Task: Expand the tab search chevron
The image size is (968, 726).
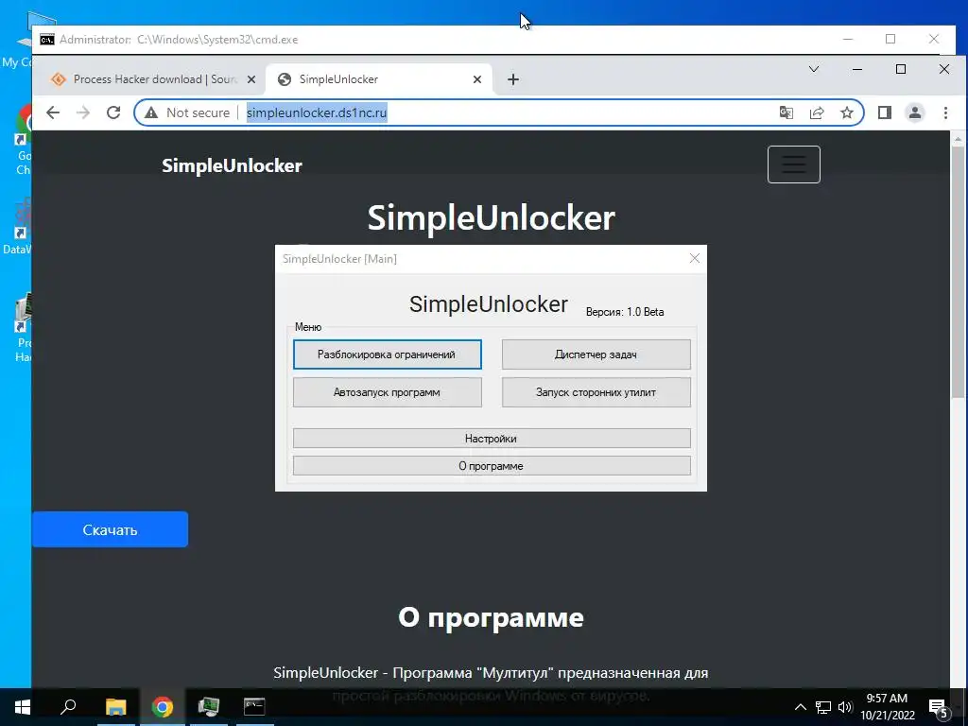Action: point(814,69)
